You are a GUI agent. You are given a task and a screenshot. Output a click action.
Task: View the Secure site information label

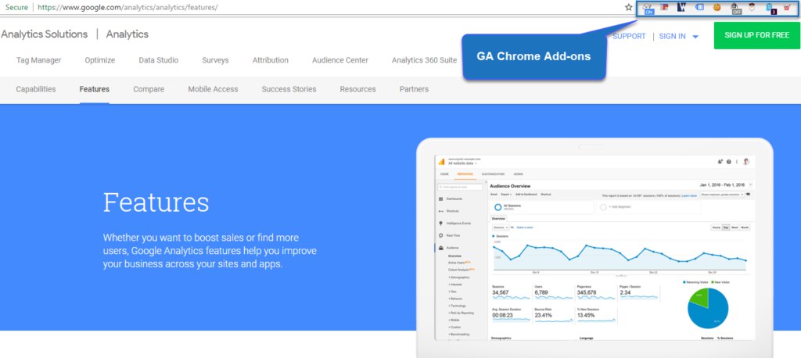pyautogui.click(x=16, y=8)
